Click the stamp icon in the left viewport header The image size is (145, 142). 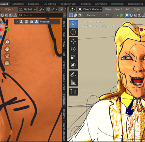pos(15,16)
